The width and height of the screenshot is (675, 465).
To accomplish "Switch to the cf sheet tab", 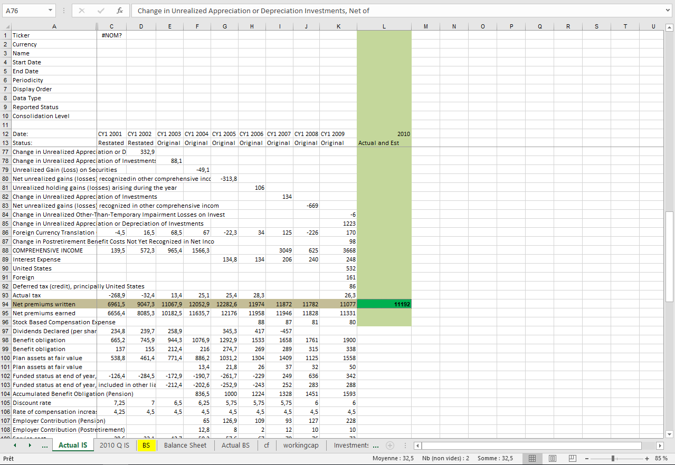I will pyautogui.click(x=267, y=445).
